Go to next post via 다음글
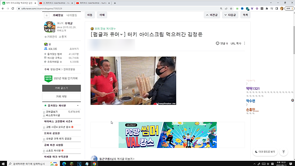Image resolution: width=295 pixels, height=166 pixels. [x=230, y=15]
